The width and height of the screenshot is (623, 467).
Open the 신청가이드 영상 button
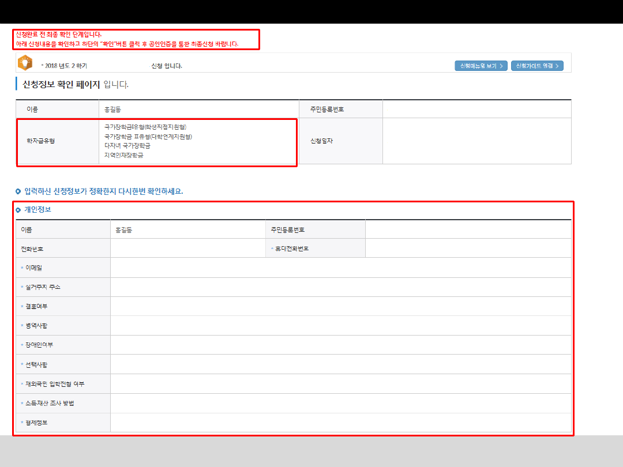click(x=536, y=66)
